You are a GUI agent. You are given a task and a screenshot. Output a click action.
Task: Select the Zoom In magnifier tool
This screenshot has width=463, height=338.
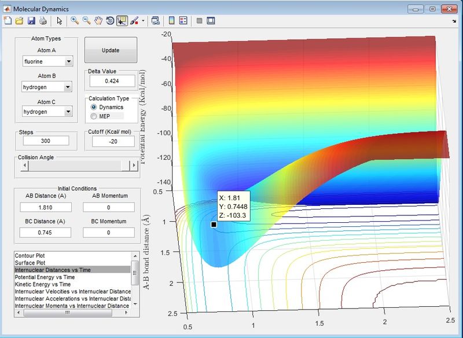tap(75, 21)
